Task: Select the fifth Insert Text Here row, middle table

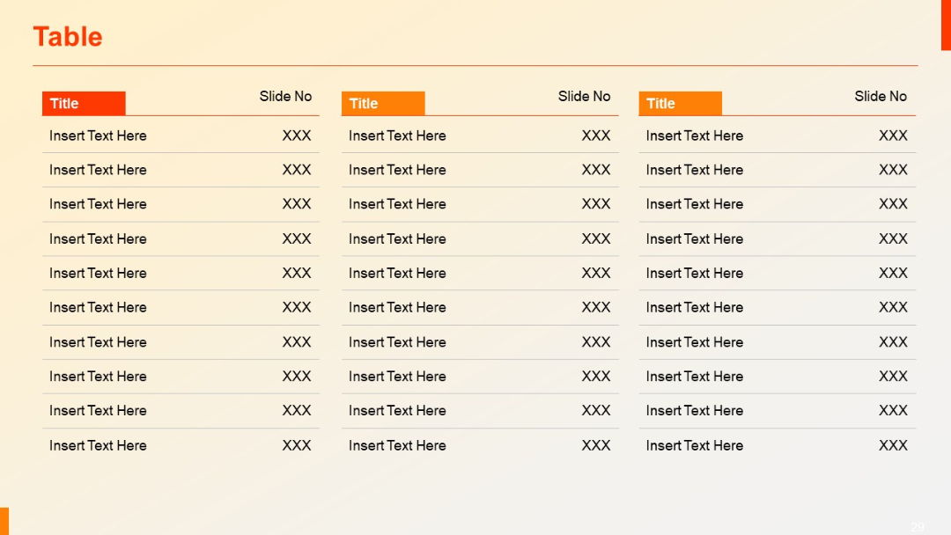Action: [397, 274]
